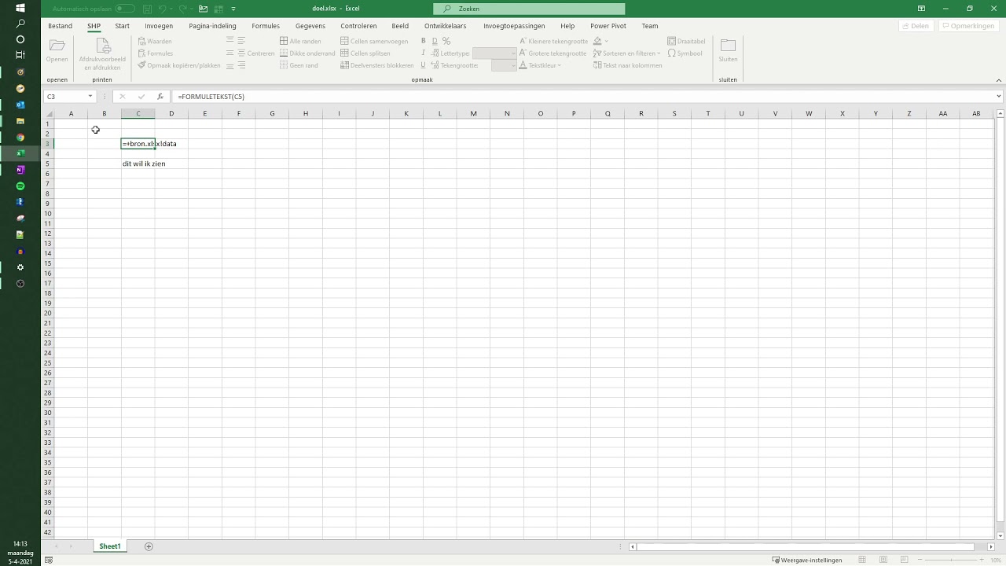Open Tekst naar kolommen
The width and height of the screenshot is (1006, 566).
coord(627,65)
